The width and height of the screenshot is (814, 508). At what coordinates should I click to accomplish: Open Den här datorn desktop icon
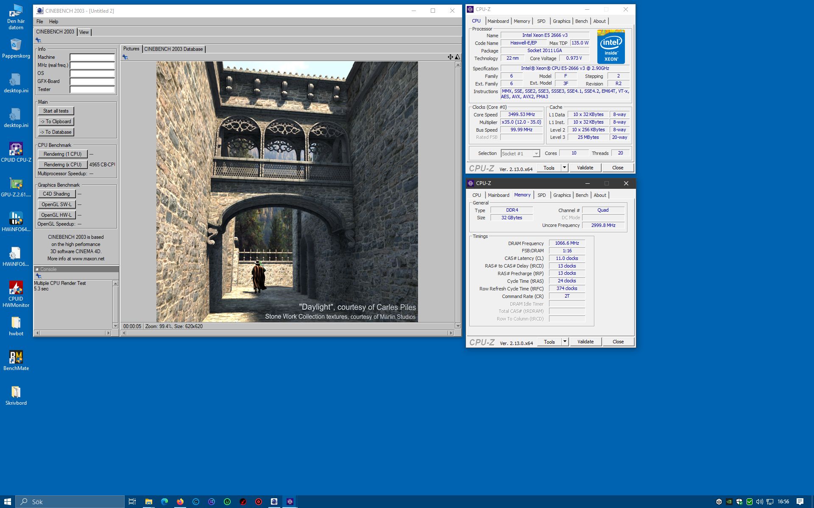[x=16, y=17]
